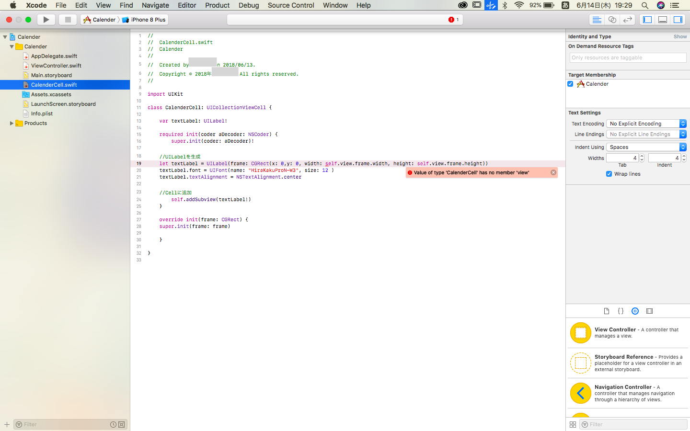Click Show next to Identity and Type

(x=680, y=36)
